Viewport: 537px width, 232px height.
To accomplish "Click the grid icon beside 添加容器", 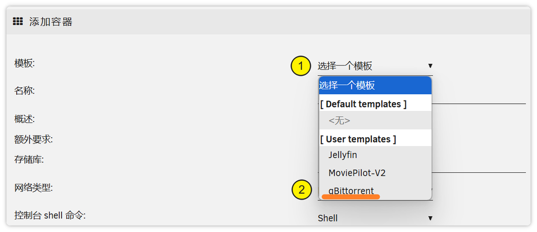I will (18, 21).
